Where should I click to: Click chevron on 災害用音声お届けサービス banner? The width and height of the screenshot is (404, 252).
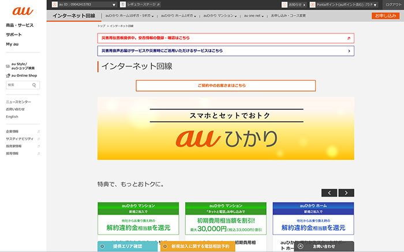349,51
